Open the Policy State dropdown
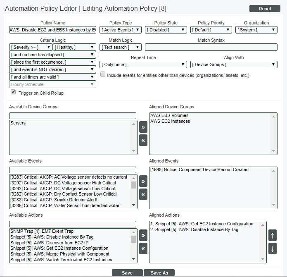Viewport: 287px width, 277px height. click(x=166, y=30)
